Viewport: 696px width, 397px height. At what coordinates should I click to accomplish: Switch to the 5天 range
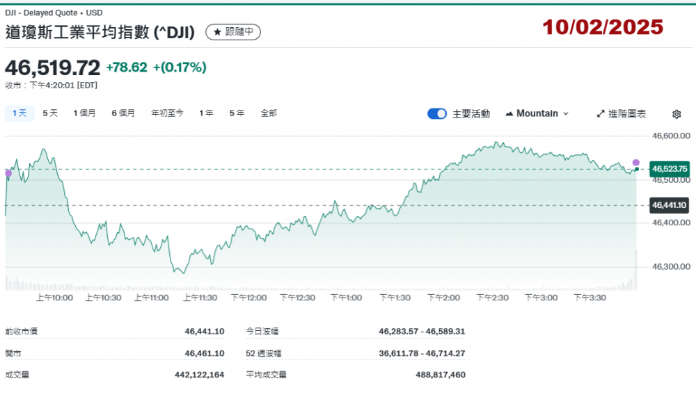(50, 113)
